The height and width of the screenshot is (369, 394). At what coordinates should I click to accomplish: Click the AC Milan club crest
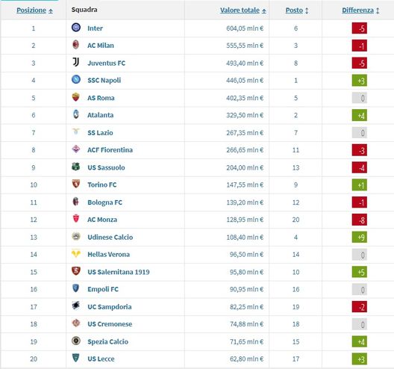point(76,45)
